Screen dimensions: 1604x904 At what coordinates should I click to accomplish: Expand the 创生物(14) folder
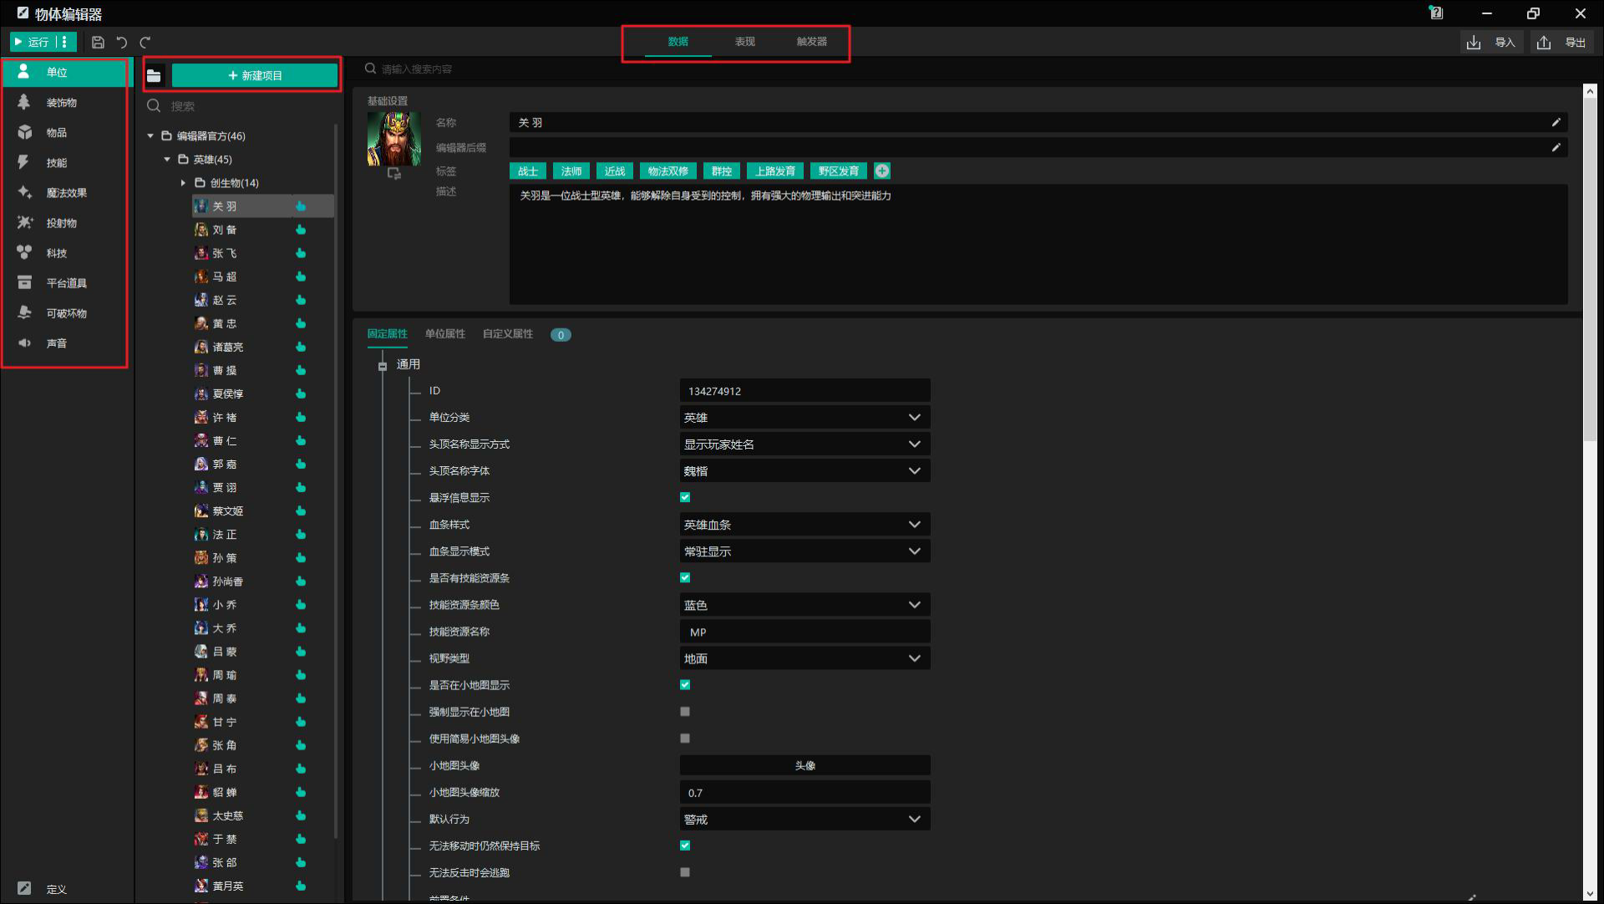pos(184,183)
